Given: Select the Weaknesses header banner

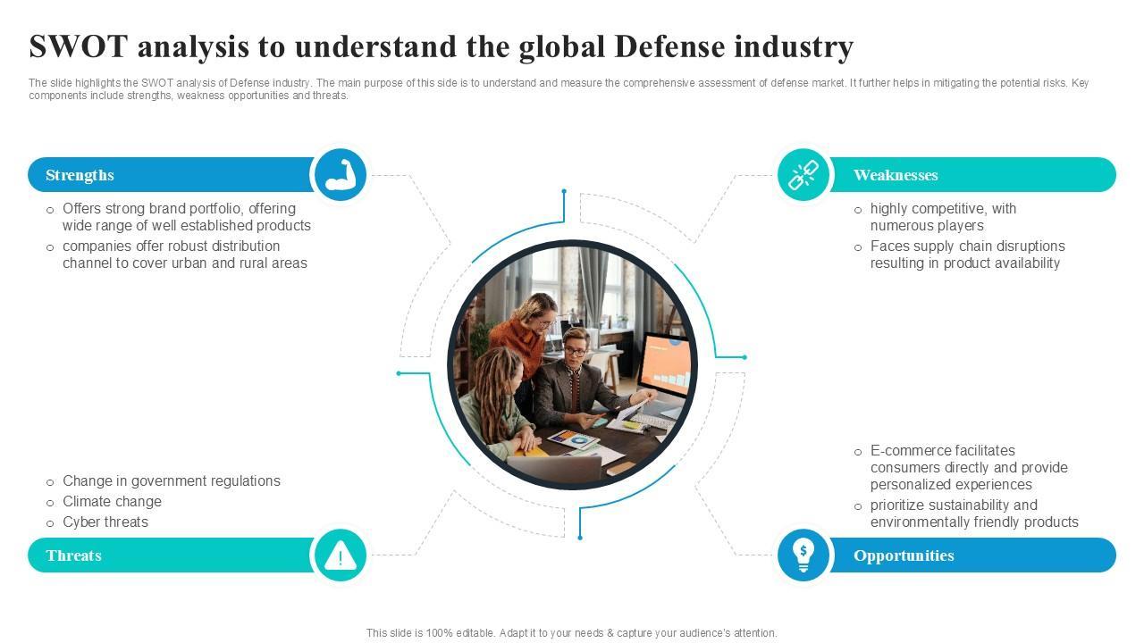Looking at the screenshot, I should (973, 175).
